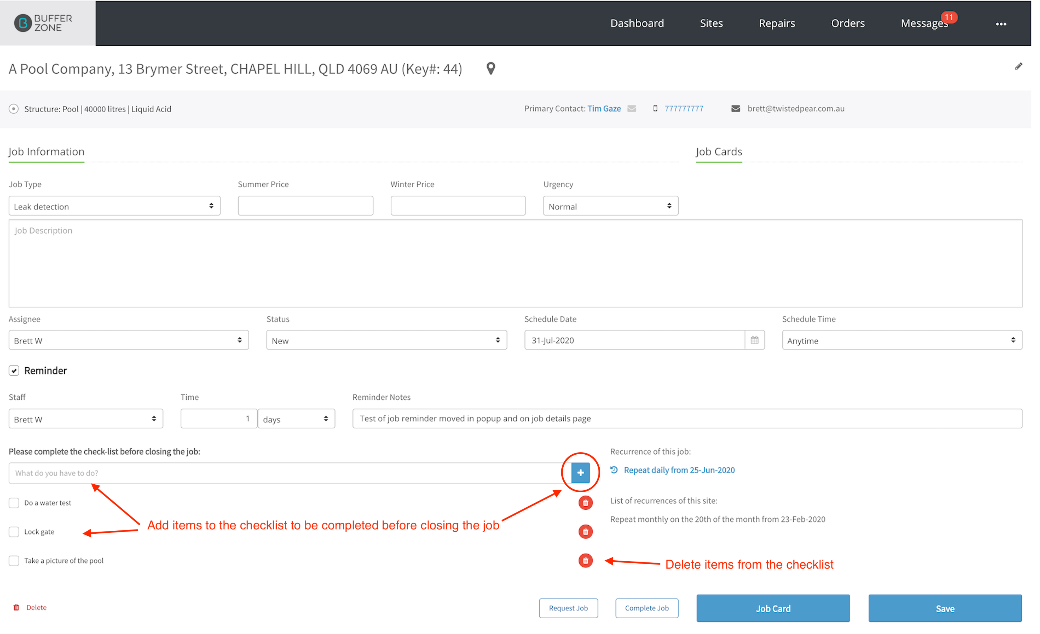Click phone number 777777777
The height and width of the screenshot is (634, 1040).
click(684, 108)
